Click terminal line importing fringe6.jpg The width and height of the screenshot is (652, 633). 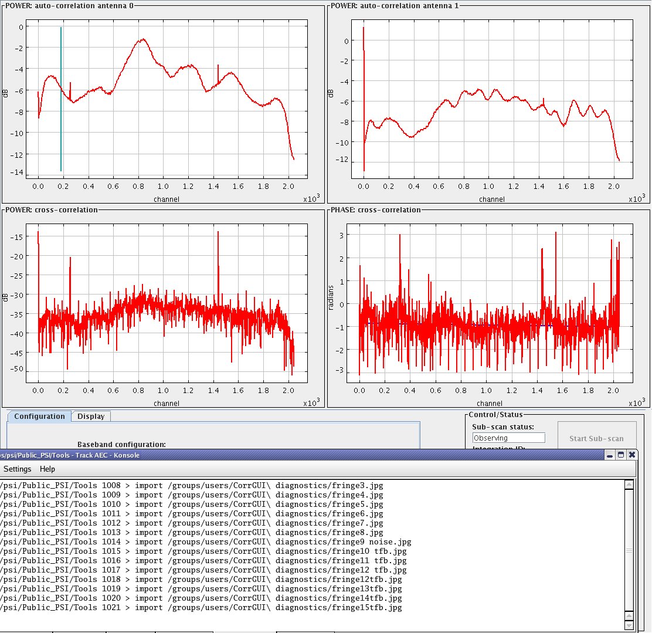192,514
